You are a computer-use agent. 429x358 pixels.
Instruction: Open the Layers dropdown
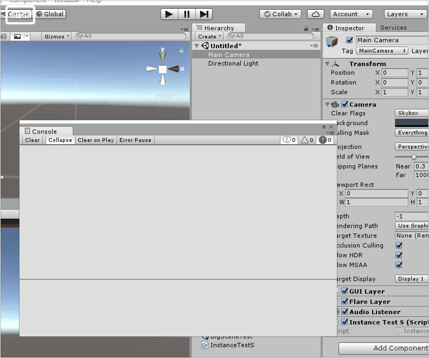pos(405,14)
